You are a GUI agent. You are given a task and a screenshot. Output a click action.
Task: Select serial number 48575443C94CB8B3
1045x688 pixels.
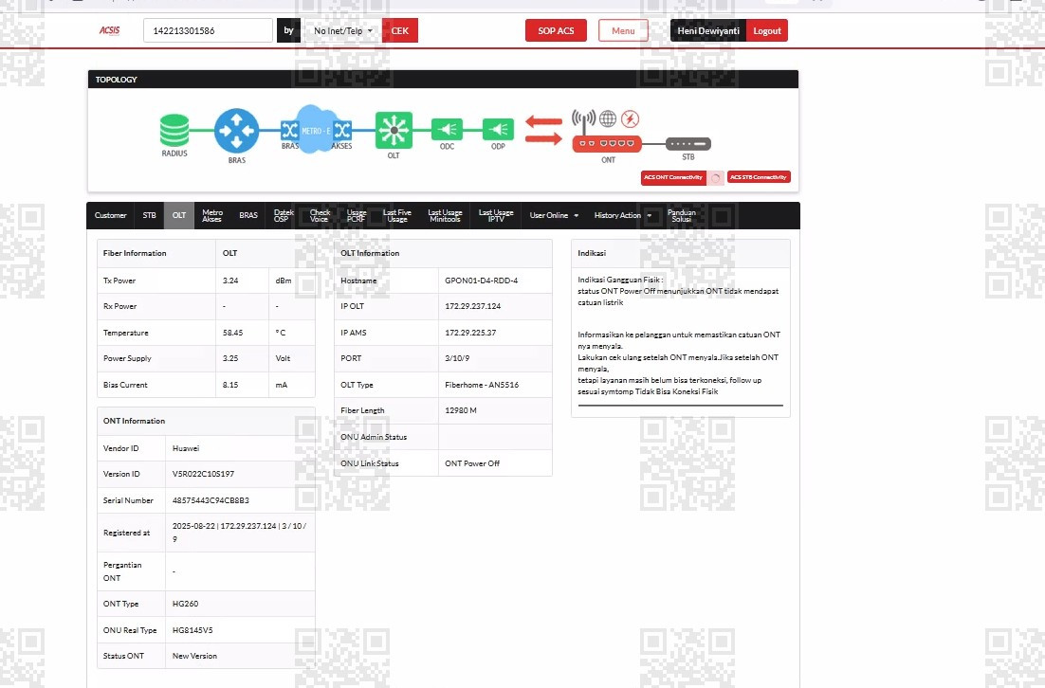coord(211,500)
